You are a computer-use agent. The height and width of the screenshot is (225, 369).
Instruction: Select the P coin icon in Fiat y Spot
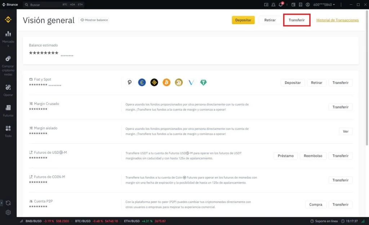pos(129,82)
